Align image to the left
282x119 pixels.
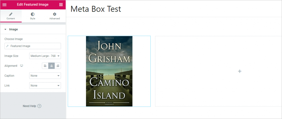coord(45,66)
